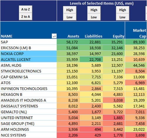The width and height of the screenshot is (147, 138).
Task: Select ERICSSON (LM) B name cell
Action: (29, 48)
